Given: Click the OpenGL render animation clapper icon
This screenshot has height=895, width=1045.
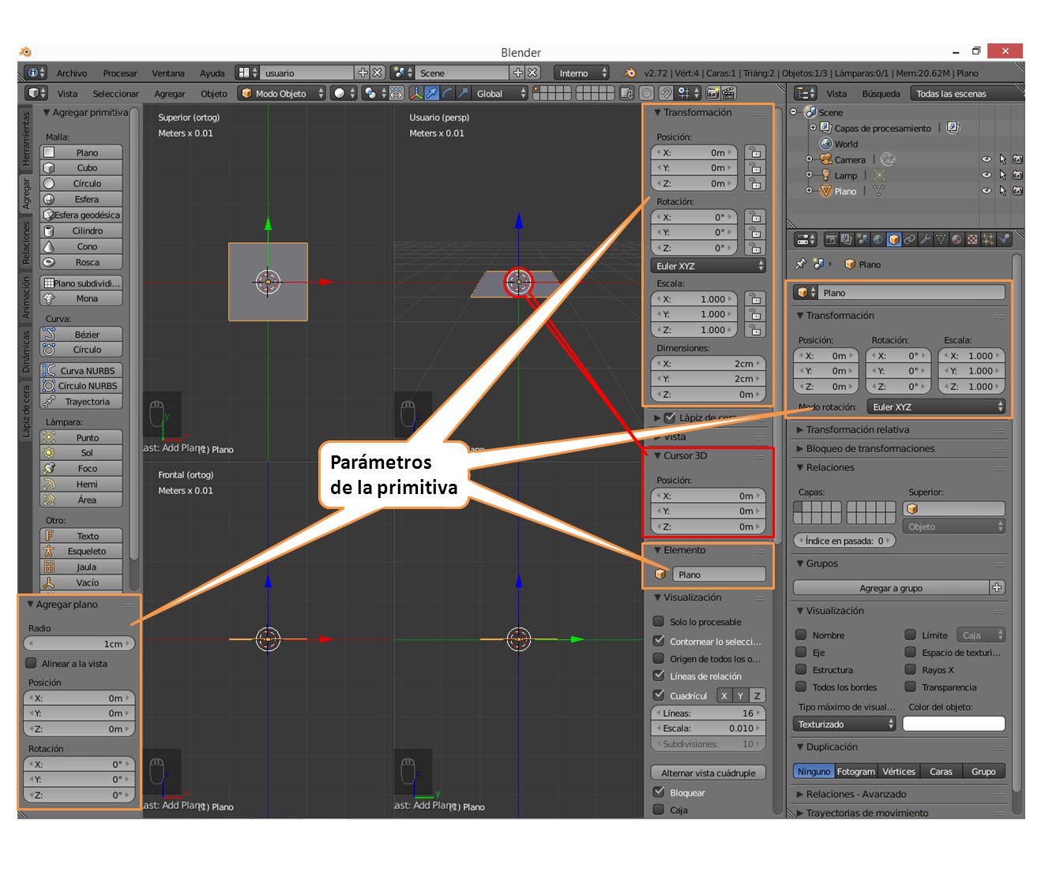Looking at the screenshot, I should [728, 93].
